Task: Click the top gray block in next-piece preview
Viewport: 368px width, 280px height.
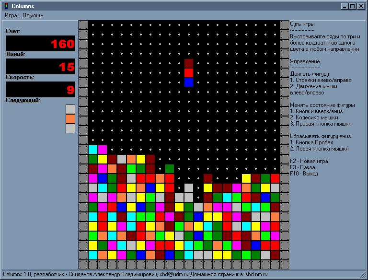Action: point(70,109)
